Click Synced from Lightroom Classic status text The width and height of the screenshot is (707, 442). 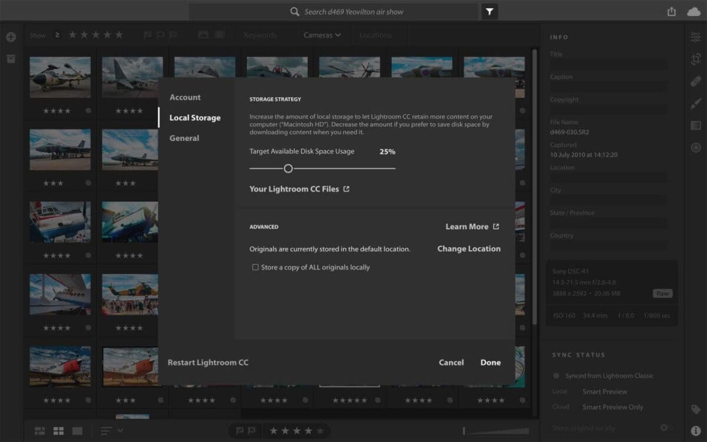[x=609, y=376]
